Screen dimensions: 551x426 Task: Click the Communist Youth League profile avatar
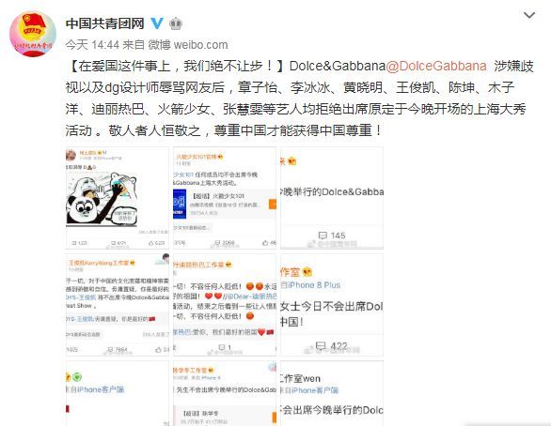[x=32, y=34]
